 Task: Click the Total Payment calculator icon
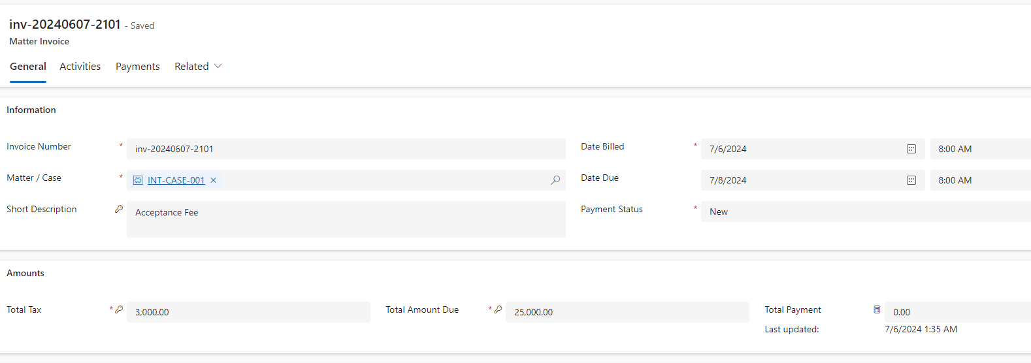(x=877, y=309)
